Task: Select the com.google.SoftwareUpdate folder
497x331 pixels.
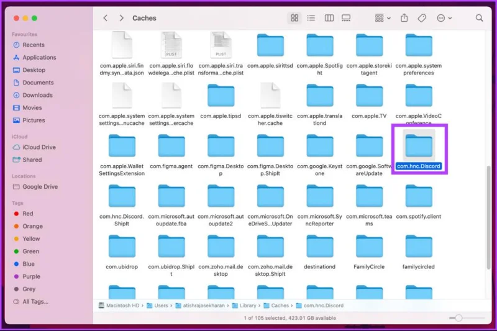Action: point(369,155)
